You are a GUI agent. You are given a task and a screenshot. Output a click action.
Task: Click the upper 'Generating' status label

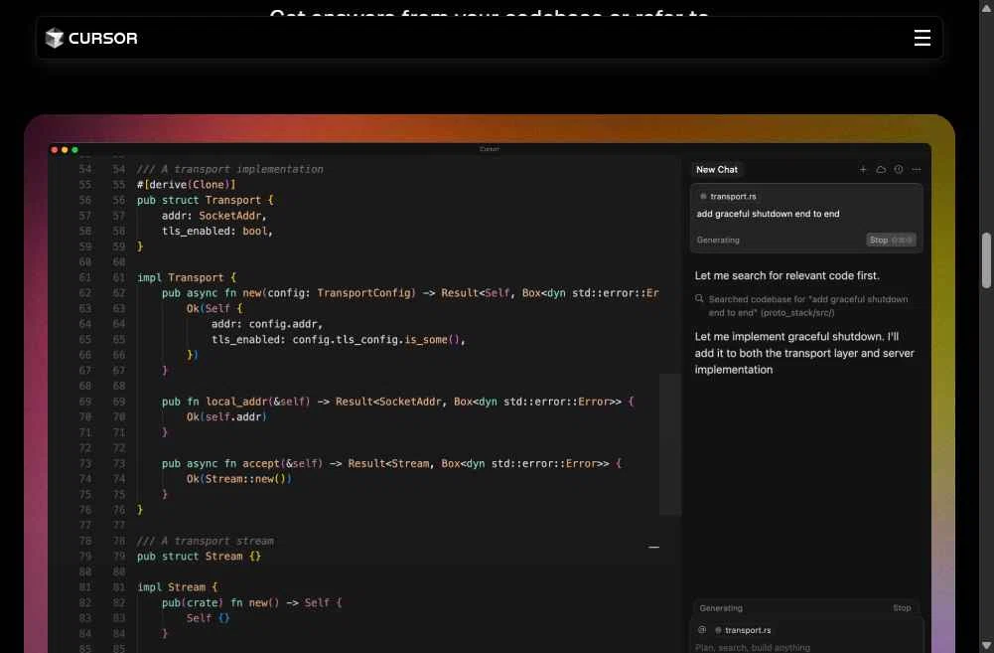718,240
